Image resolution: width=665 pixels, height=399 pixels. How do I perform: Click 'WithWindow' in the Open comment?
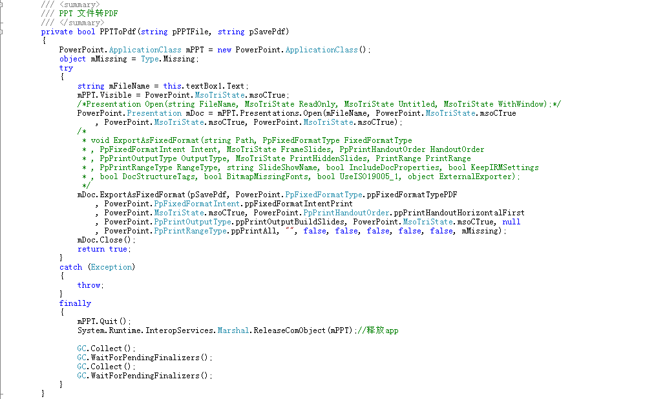point(520,104)
